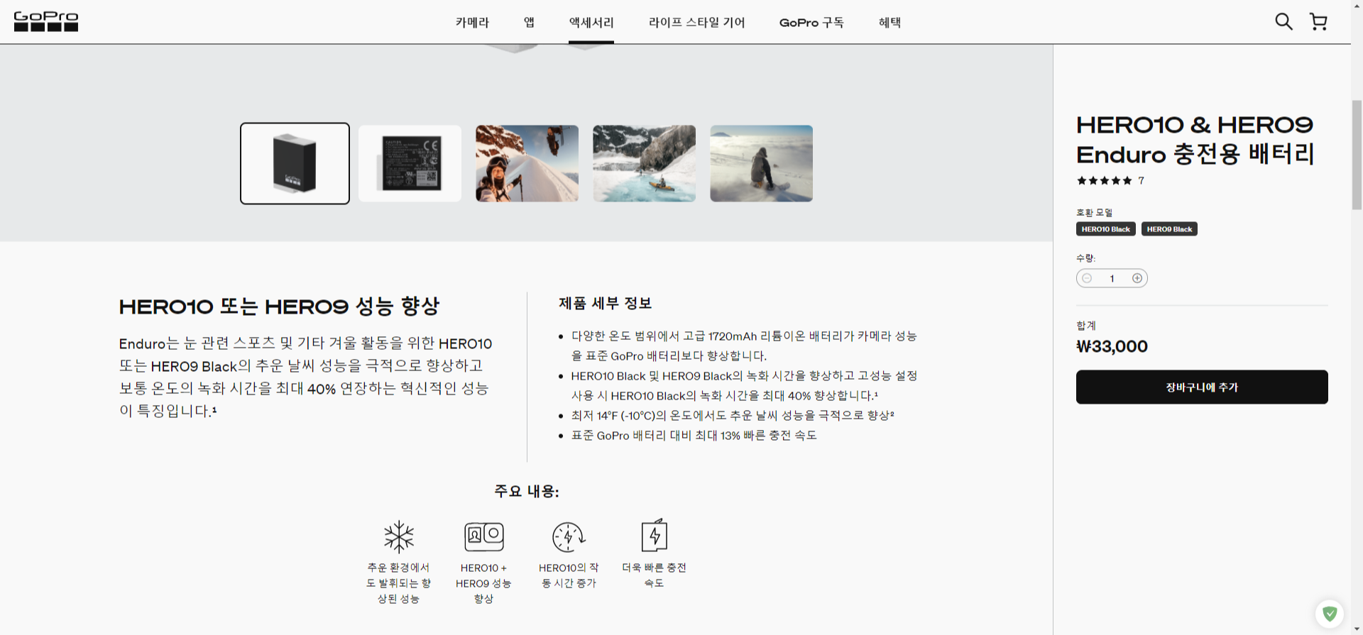Click the green shield badge icon
The width and height of the screenshot is (1363, 635).
[1330, 614]
